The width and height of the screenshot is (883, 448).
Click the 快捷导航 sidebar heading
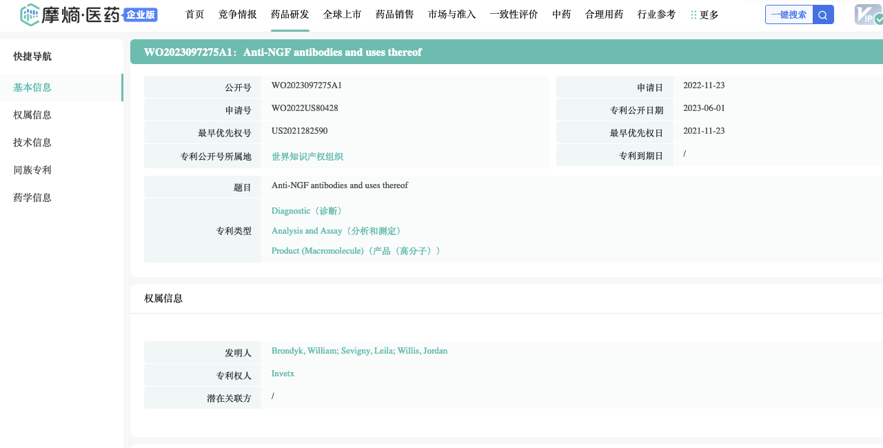[32, 57]
